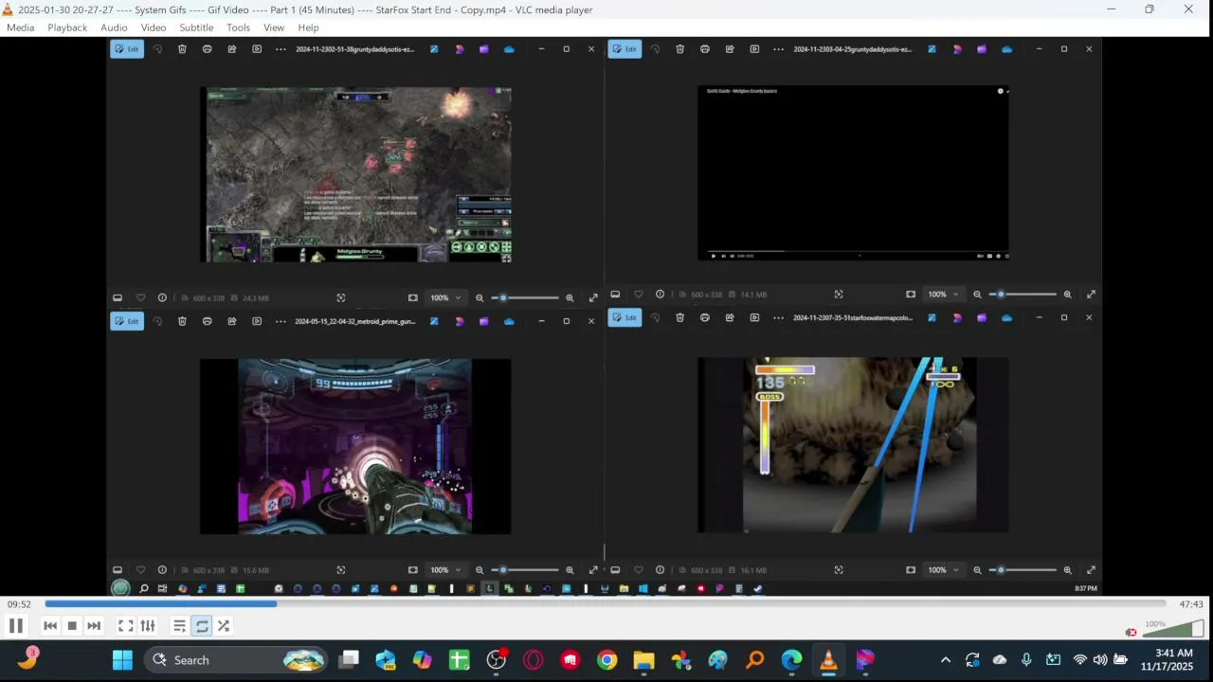Toggle VLC fullscreen mode

click(125, 625)
